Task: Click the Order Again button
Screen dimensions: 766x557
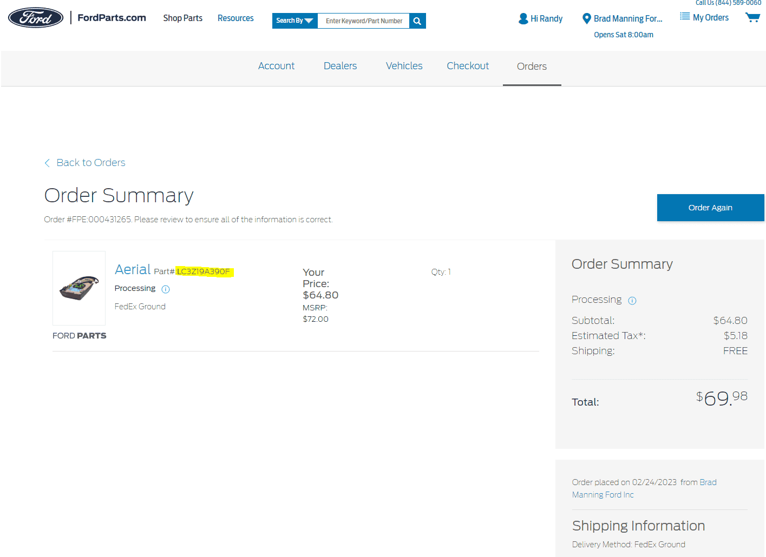Action: (710, 208)
